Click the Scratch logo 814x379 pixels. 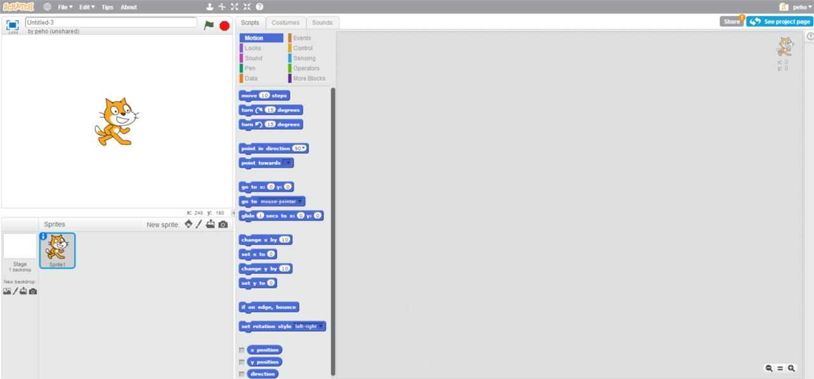click(18, 7)
